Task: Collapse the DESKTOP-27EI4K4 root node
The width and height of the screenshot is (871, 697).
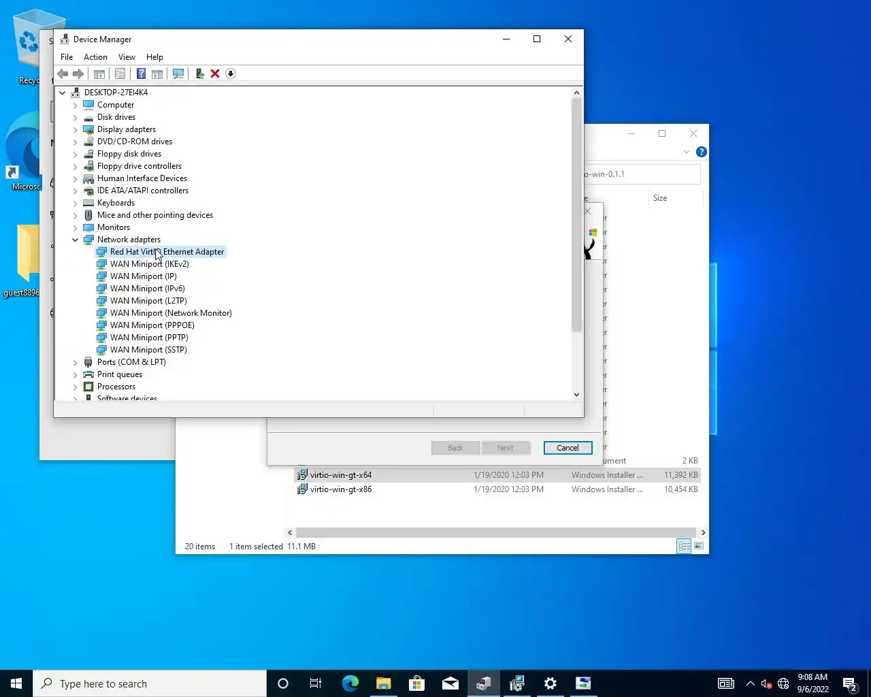Action: click(63, 93)
